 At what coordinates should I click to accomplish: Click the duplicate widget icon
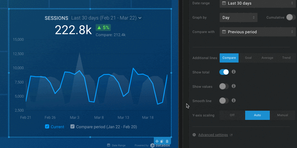tap(162, 141)
